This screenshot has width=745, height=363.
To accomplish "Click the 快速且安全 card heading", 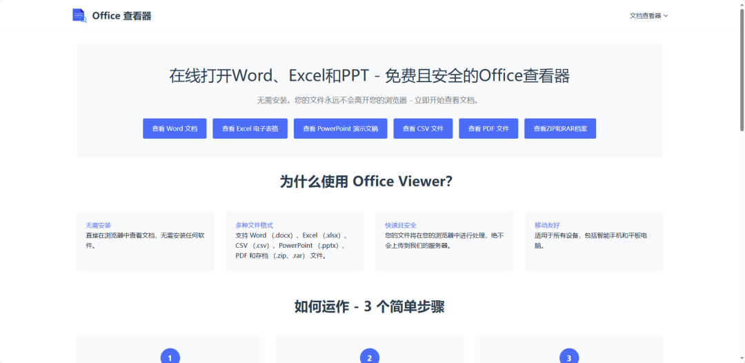I will (401, 225).
